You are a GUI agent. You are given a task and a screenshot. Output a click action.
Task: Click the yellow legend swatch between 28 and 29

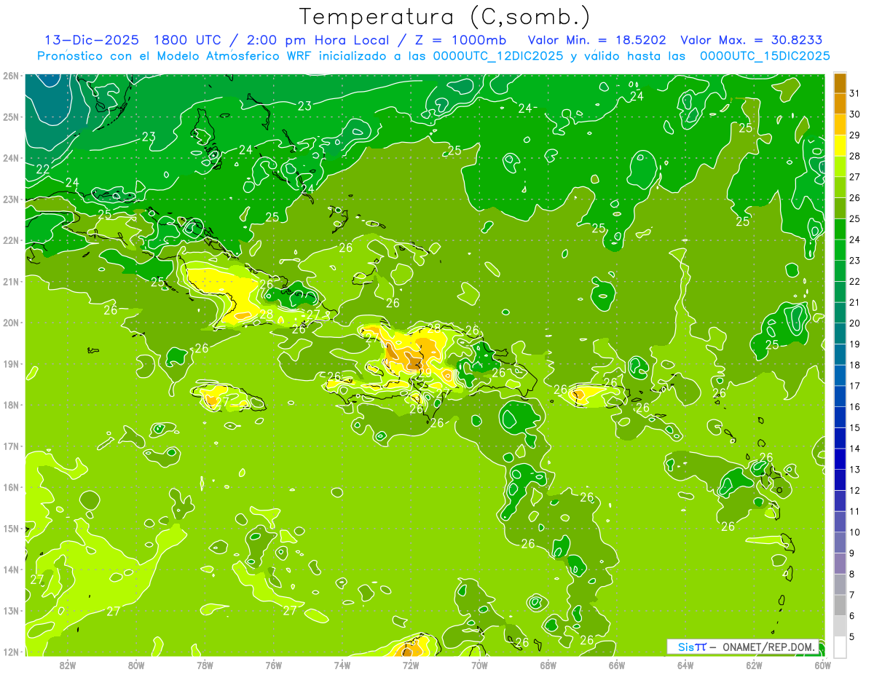[840, 146]
